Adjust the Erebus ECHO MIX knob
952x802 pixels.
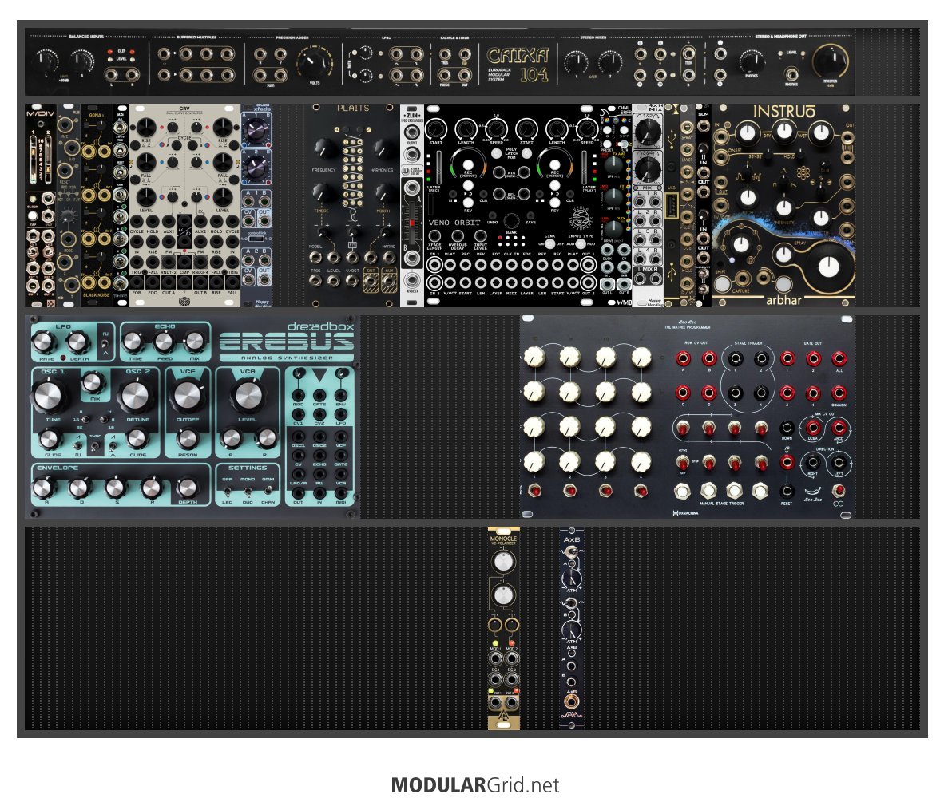coord(194,342)
